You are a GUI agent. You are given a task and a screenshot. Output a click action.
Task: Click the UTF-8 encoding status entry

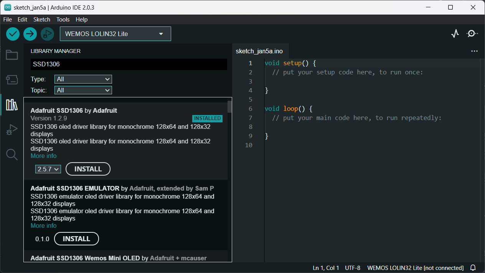(x=353, y=268)
